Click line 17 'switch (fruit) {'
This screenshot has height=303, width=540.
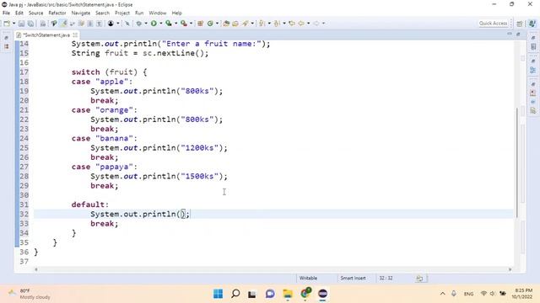(109, 72)
